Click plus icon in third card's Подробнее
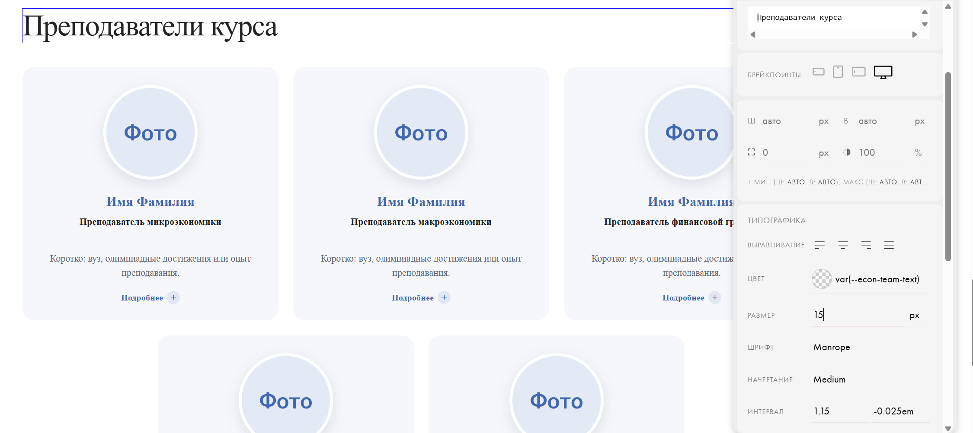The width and height of the screenshot is (973, 433). pos(715,297)
